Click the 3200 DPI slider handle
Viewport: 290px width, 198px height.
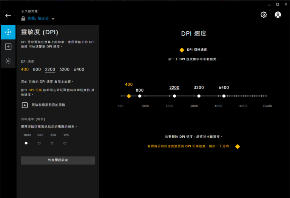coord(199,96)
